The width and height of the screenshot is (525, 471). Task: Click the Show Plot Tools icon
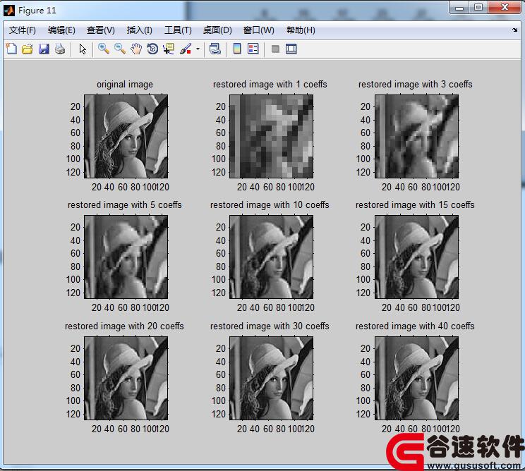[291, 49]
